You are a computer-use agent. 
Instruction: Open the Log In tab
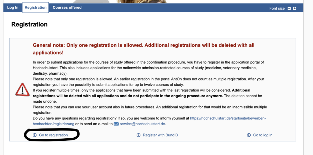coord(13,8)
